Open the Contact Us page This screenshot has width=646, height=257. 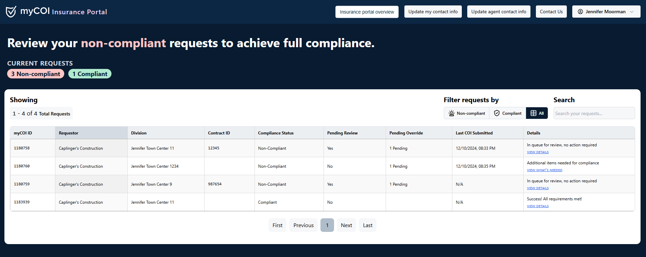tap(551, 12)
